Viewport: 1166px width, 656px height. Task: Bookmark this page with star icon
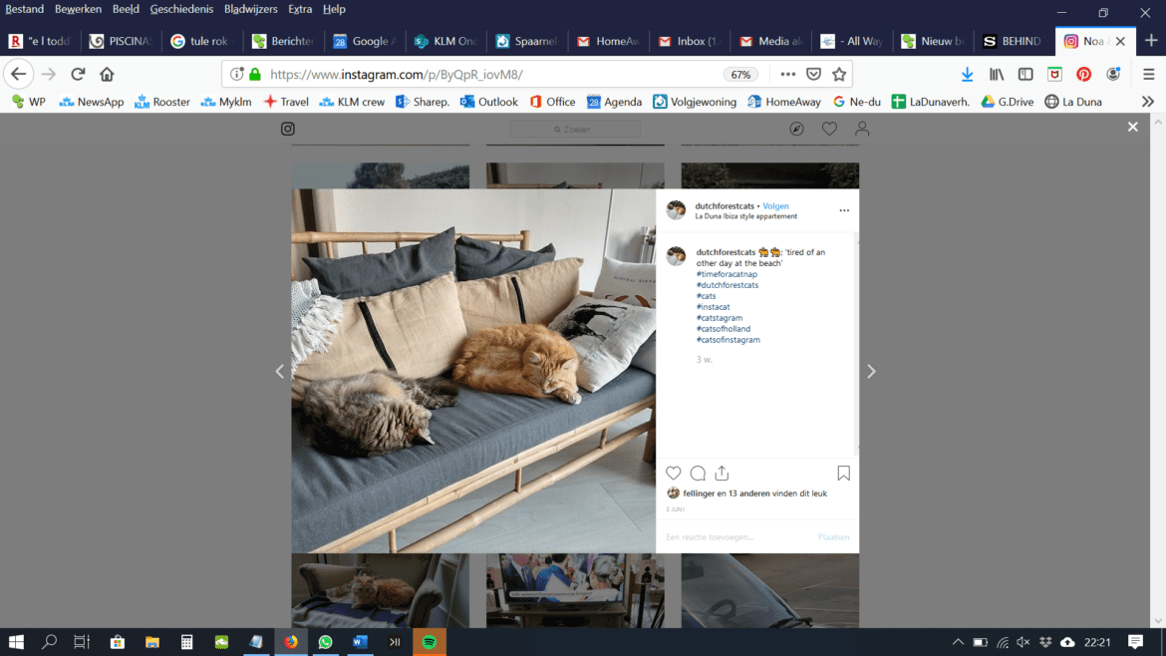pyautogui.click(x=839, y=75)
